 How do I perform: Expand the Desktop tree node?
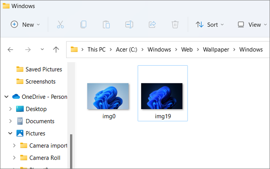pyautogui.click(x=10, y=109)
